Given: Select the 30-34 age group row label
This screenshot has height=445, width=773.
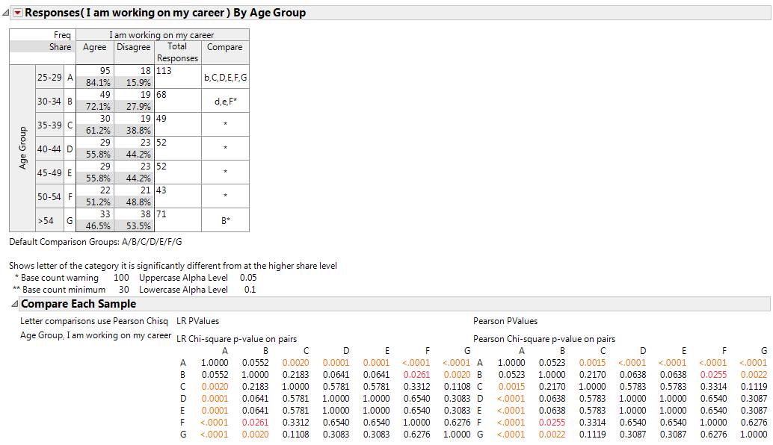Looking at the screenshot, I should pyautogui.click(x=49, y=101).
